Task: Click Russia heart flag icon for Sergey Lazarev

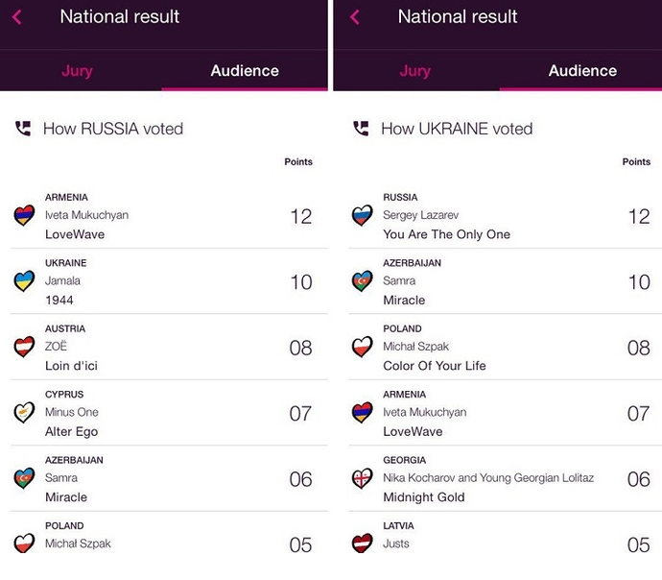Action: click(x=363, y=215)
